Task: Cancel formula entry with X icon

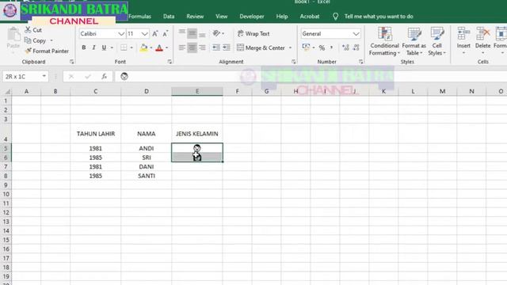Action: pyautogui.click(x=71, y=77)
